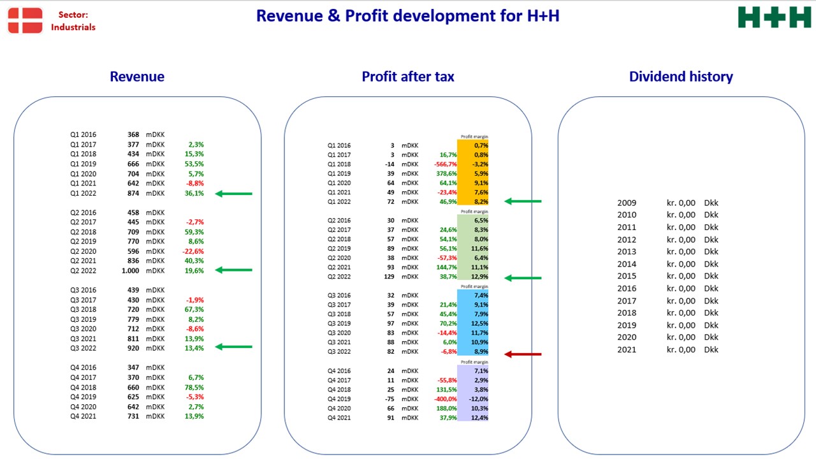Click the revenue growth value "19,6%"
The height and width of the screenshot is (459, 816).
pyautogui.click(x=194, y=270)
